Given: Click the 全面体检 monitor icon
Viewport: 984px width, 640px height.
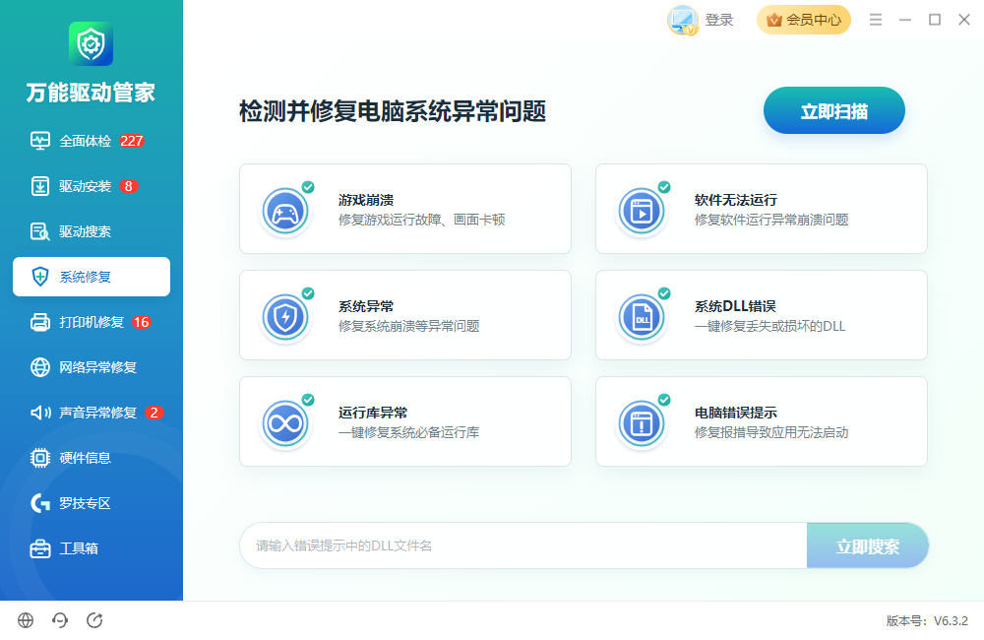Looking at the screenshot, I should click(x=40, y=141).
